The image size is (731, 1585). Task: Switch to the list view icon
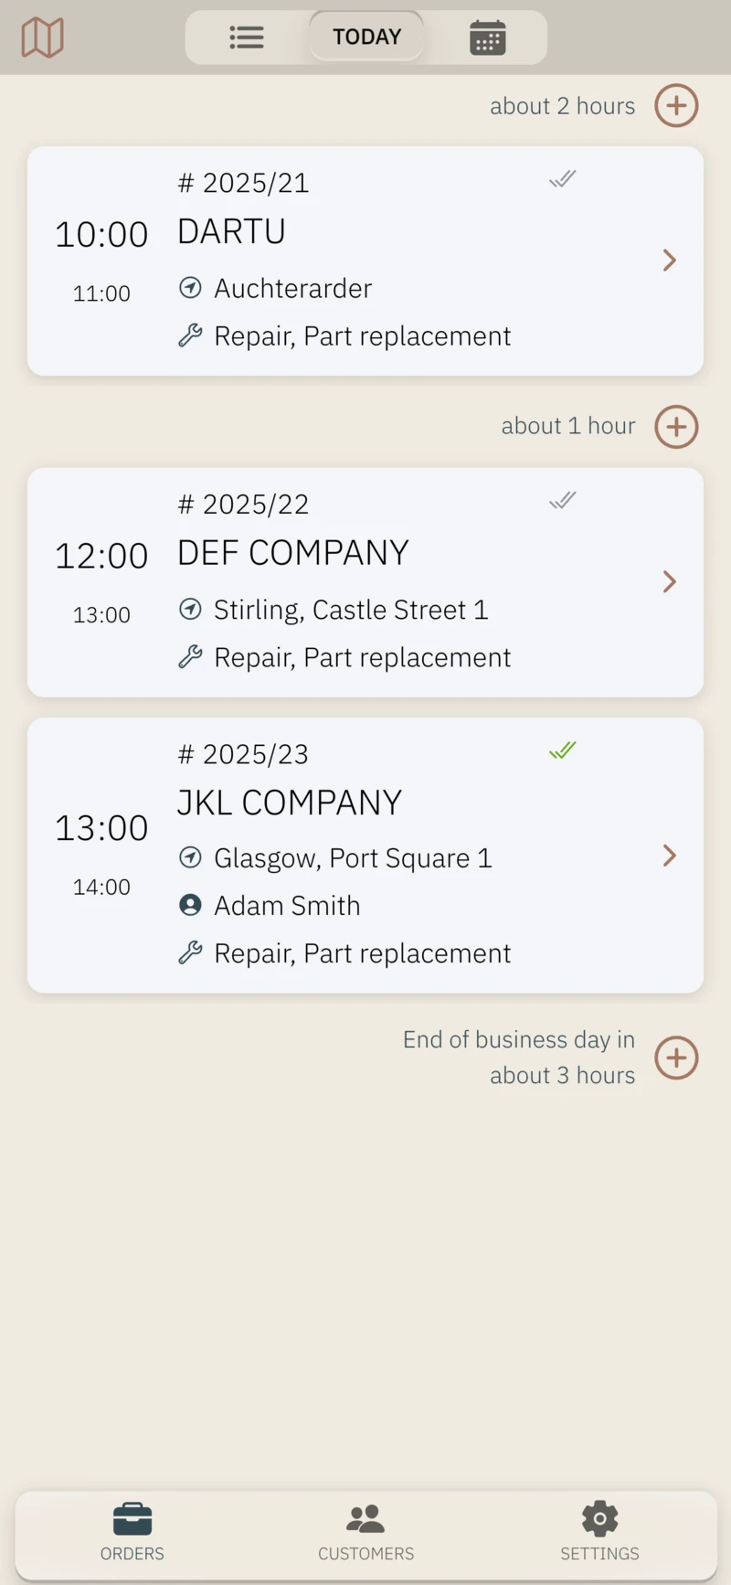[x=246, y=37]
